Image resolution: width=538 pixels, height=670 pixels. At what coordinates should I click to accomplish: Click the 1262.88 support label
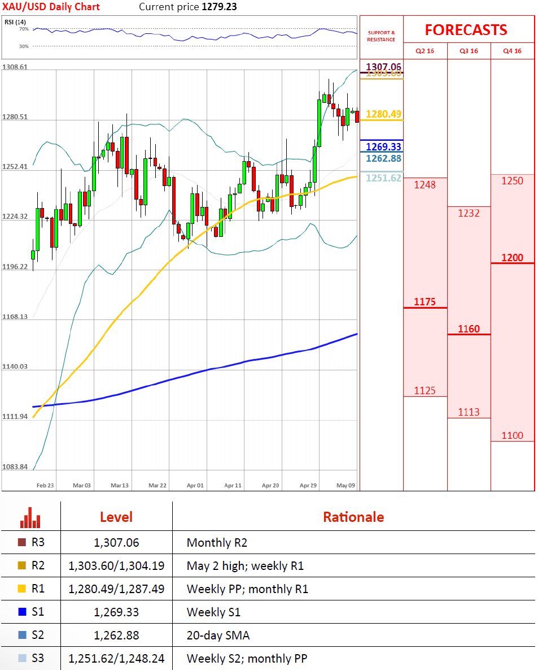[383, 158]
